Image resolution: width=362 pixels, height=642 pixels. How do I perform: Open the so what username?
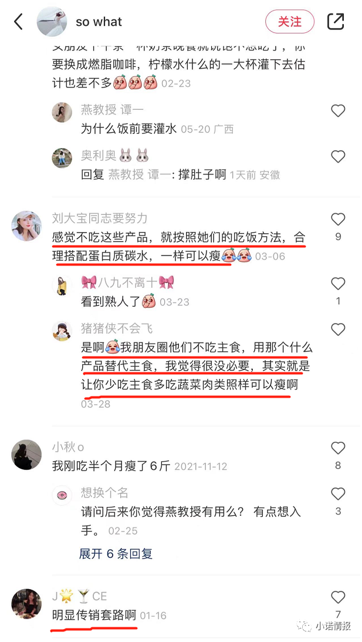tap(99, 22)
